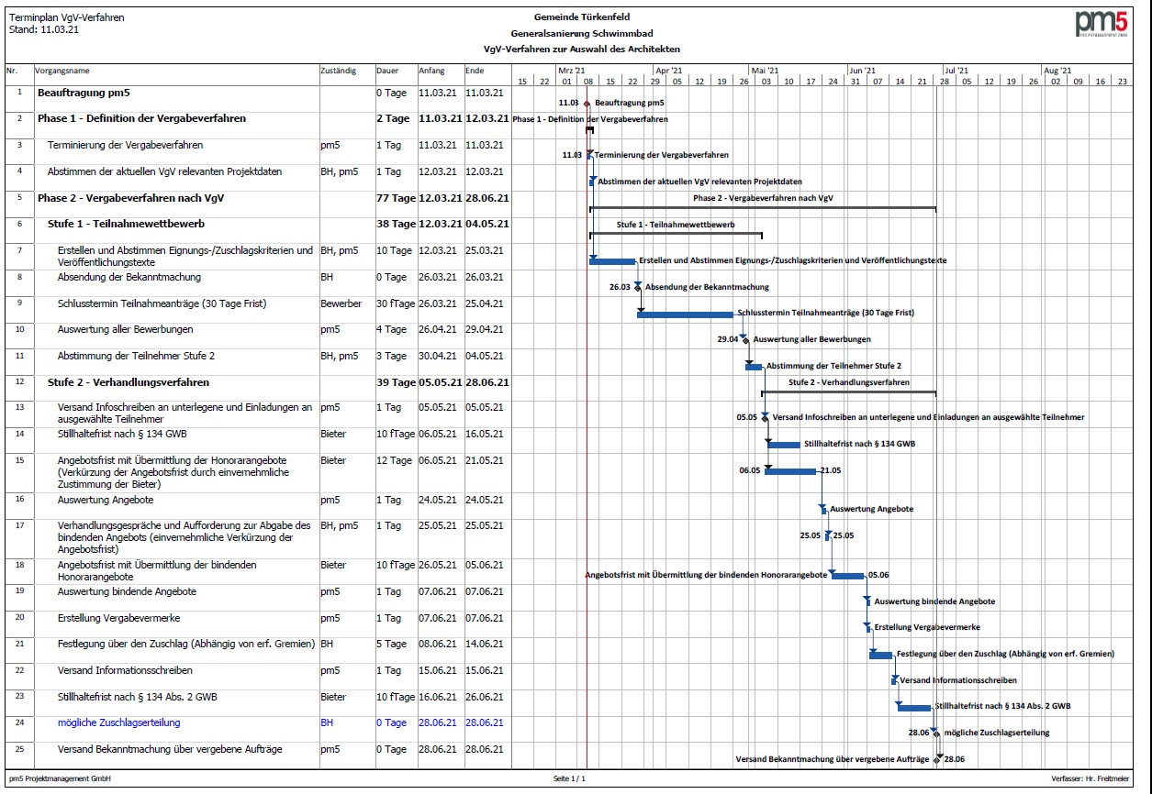The width and height of the screenshot is (1152, 794).
Task: Select 'Abstimmen der aktuellen VgV relevanten Projektdaten' row
Action: (x=164, y=172)
